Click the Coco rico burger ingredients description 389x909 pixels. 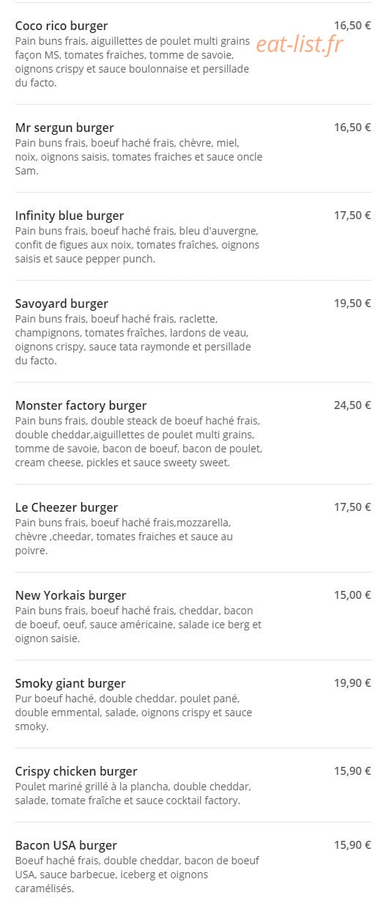(x=133, y=62)
